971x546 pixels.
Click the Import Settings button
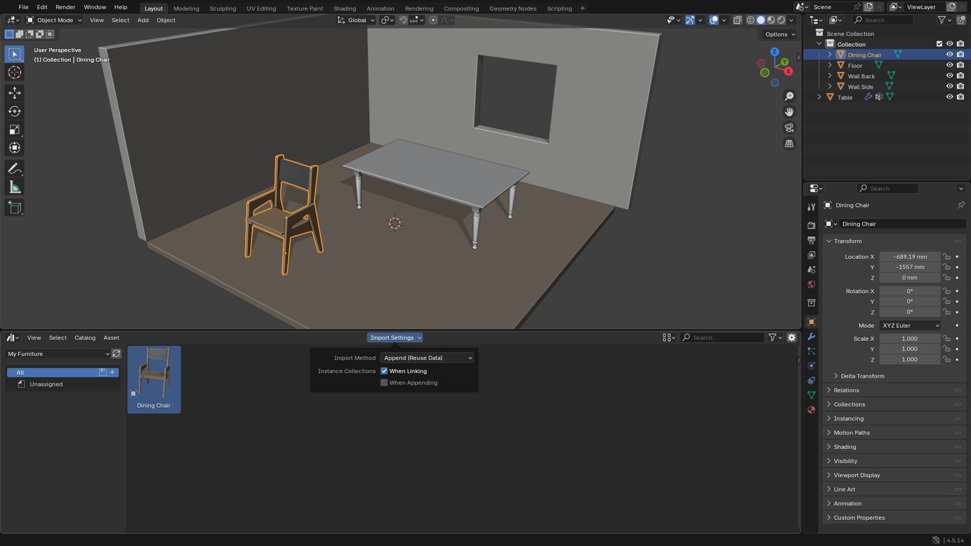pyautogui.click(x=395, y=338)
